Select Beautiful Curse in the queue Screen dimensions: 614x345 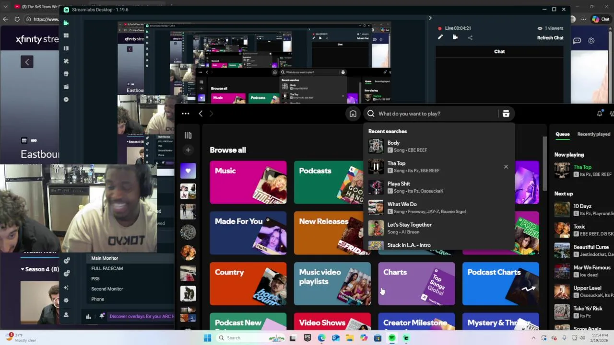pos(583,251)
